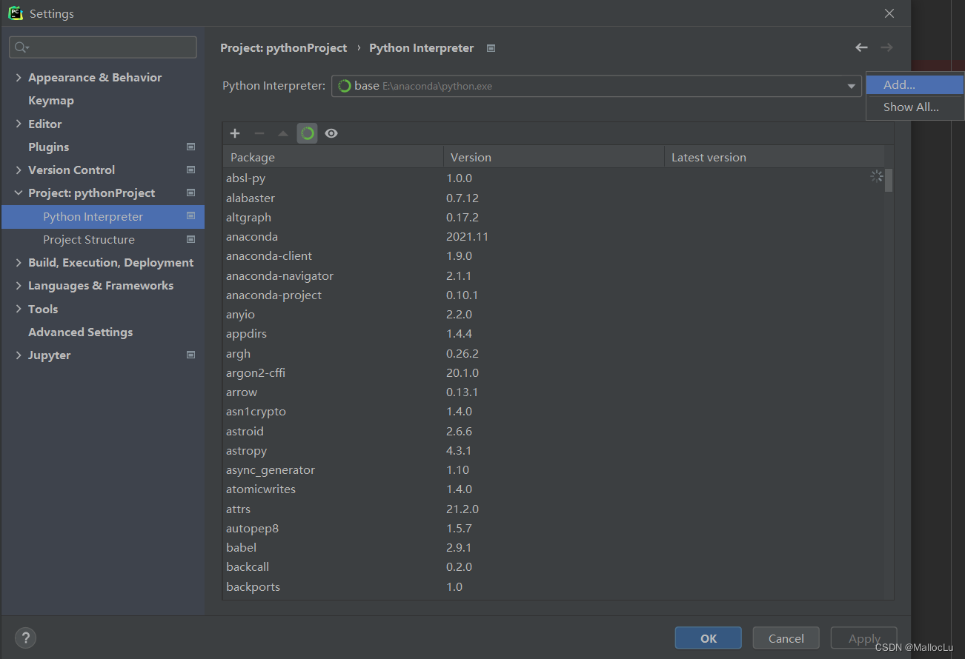Click the project marker icon on Project Structure row
The width and height of the screenshot is (965, 659).
(x=190, y=239)
